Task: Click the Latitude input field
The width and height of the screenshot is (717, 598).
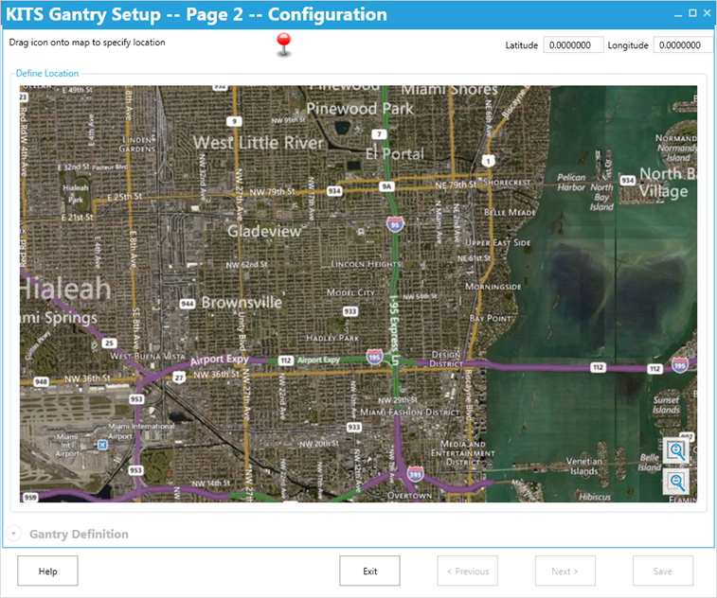Action: pyautogui.click(x=573, y=44)
